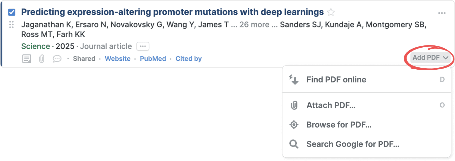Image resolution: width=455 pixels, height=161 pixels.
Task: Expand the "26 more" authors list
Action: (254, 24)
